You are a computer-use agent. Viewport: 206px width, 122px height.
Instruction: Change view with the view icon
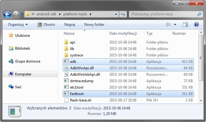click(168, 25)
